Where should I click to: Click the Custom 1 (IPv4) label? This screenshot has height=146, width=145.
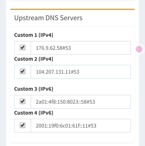[x=34, y=35]
